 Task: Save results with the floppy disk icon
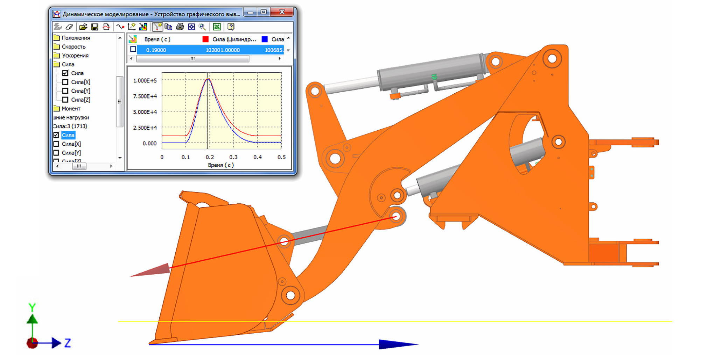[x=94, y=27]
